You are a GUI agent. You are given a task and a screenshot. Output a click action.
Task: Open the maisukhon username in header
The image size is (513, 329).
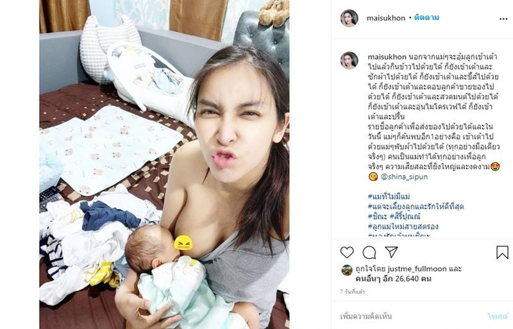coord(386,18)
